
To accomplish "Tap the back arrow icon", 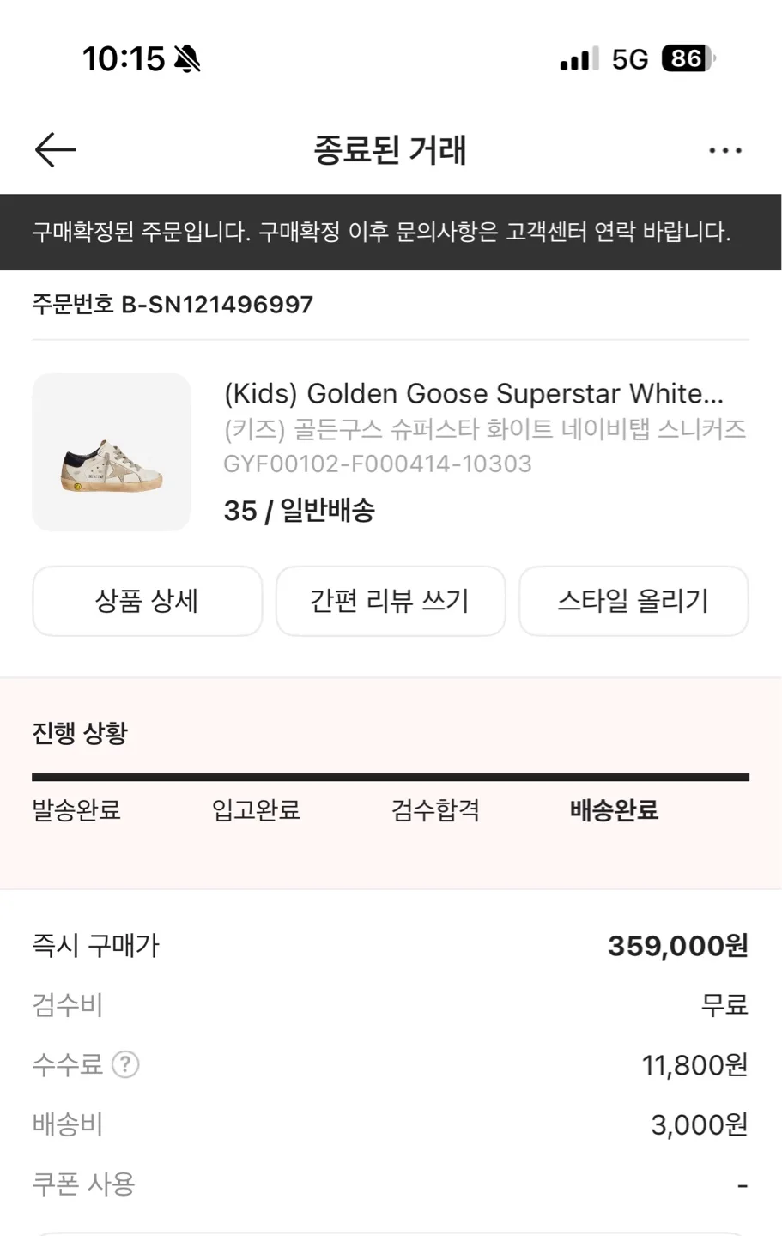I will point(56,150).
